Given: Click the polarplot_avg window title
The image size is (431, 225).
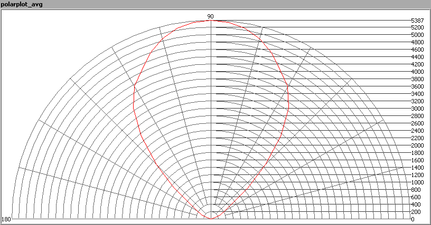Looking at the screenshot, I should pyautogui.click(x=22, y=5).
